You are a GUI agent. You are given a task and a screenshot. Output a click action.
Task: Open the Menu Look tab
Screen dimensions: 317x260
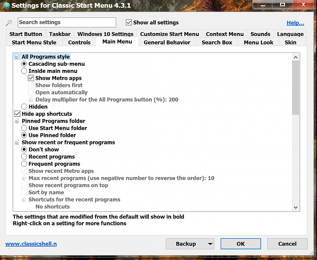coord(259,42)
